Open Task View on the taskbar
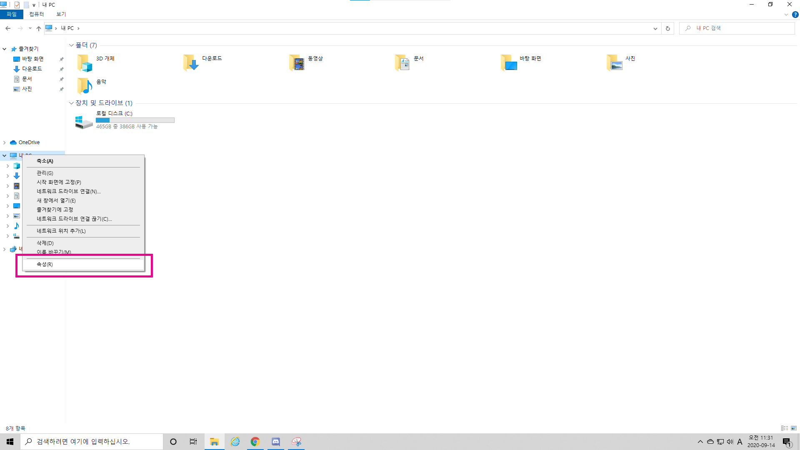800x450 pixels. pos(193,442)
